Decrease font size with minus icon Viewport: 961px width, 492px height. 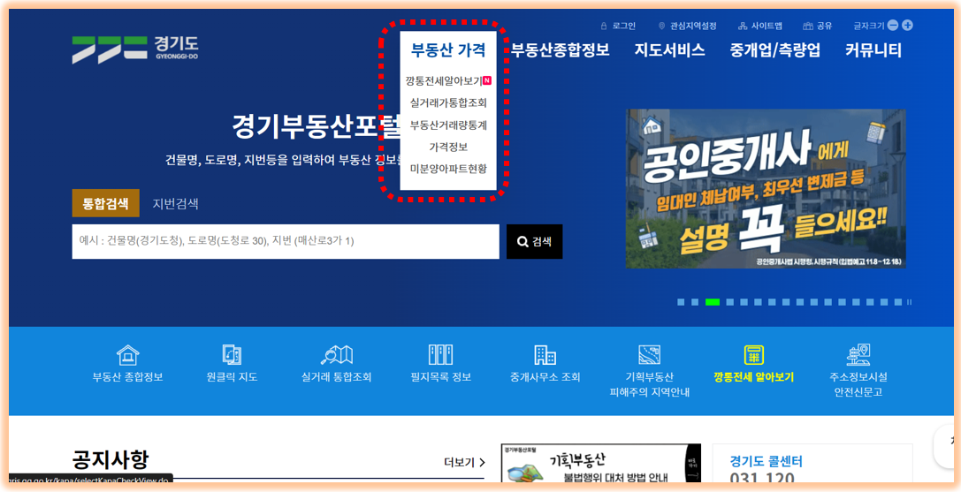pyautogui.click(x=893, y=26)
